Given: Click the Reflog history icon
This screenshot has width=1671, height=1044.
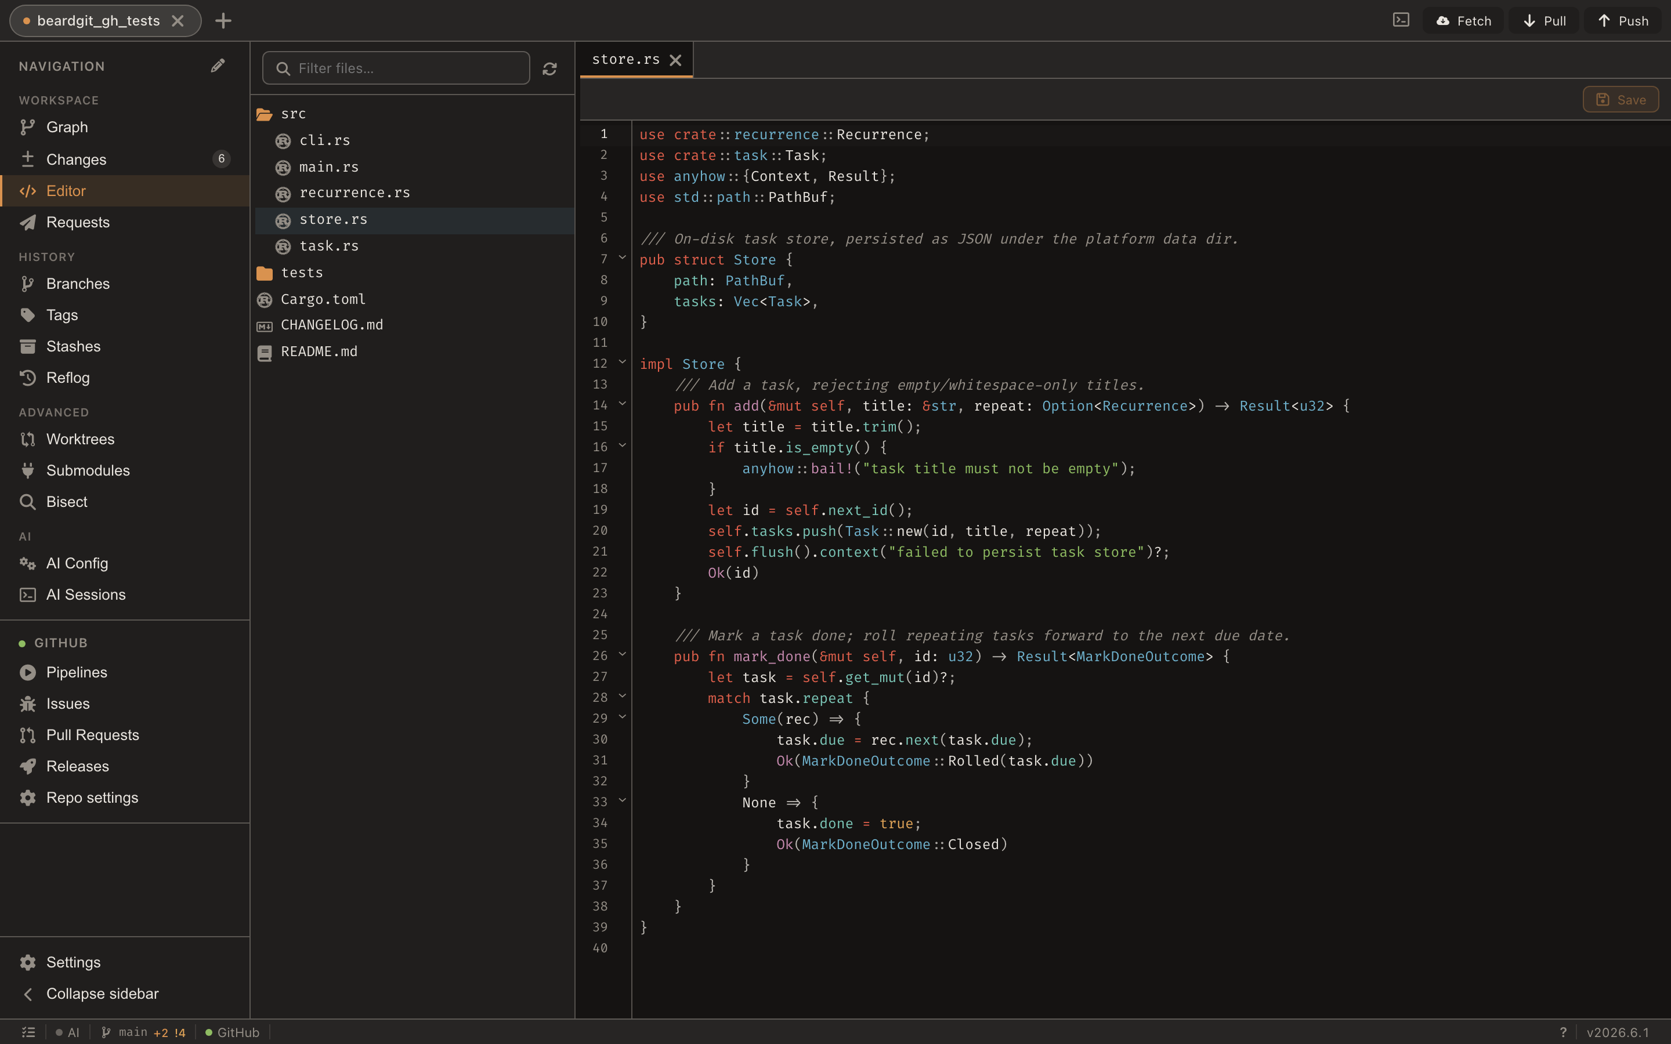Looking at the screenshot, I should 28,378.
